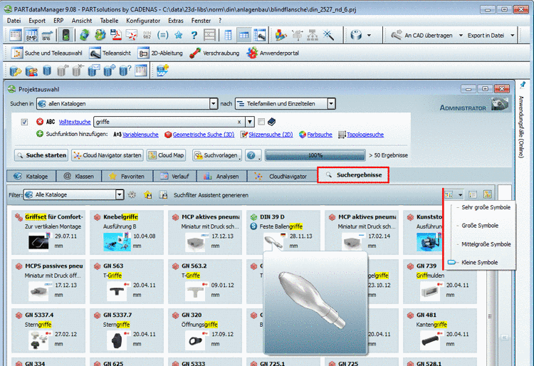534x366 pixels.
Task: Uncheck the Volltextsuche row checkbox
Action: (24, 122)
